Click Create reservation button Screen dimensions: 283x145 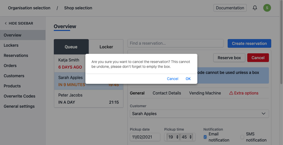(249, 43)
